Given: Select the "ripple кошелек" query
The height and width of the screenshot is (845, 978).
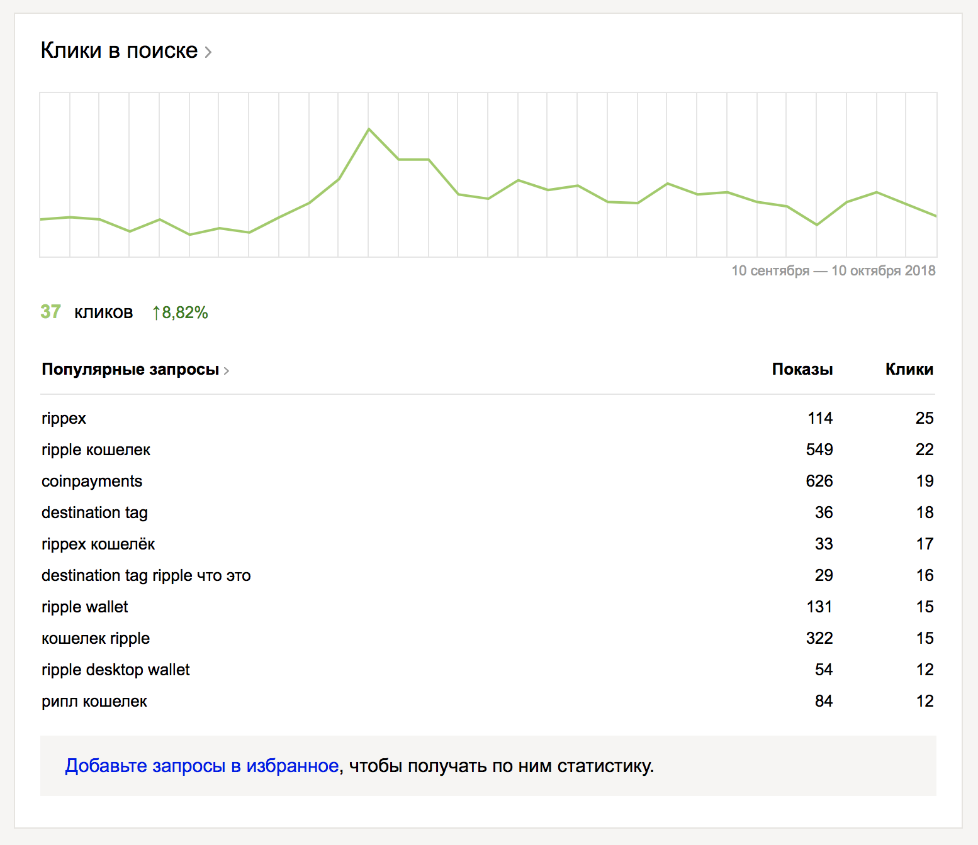Looking at the screenshot, I should (x=96, y=450).
